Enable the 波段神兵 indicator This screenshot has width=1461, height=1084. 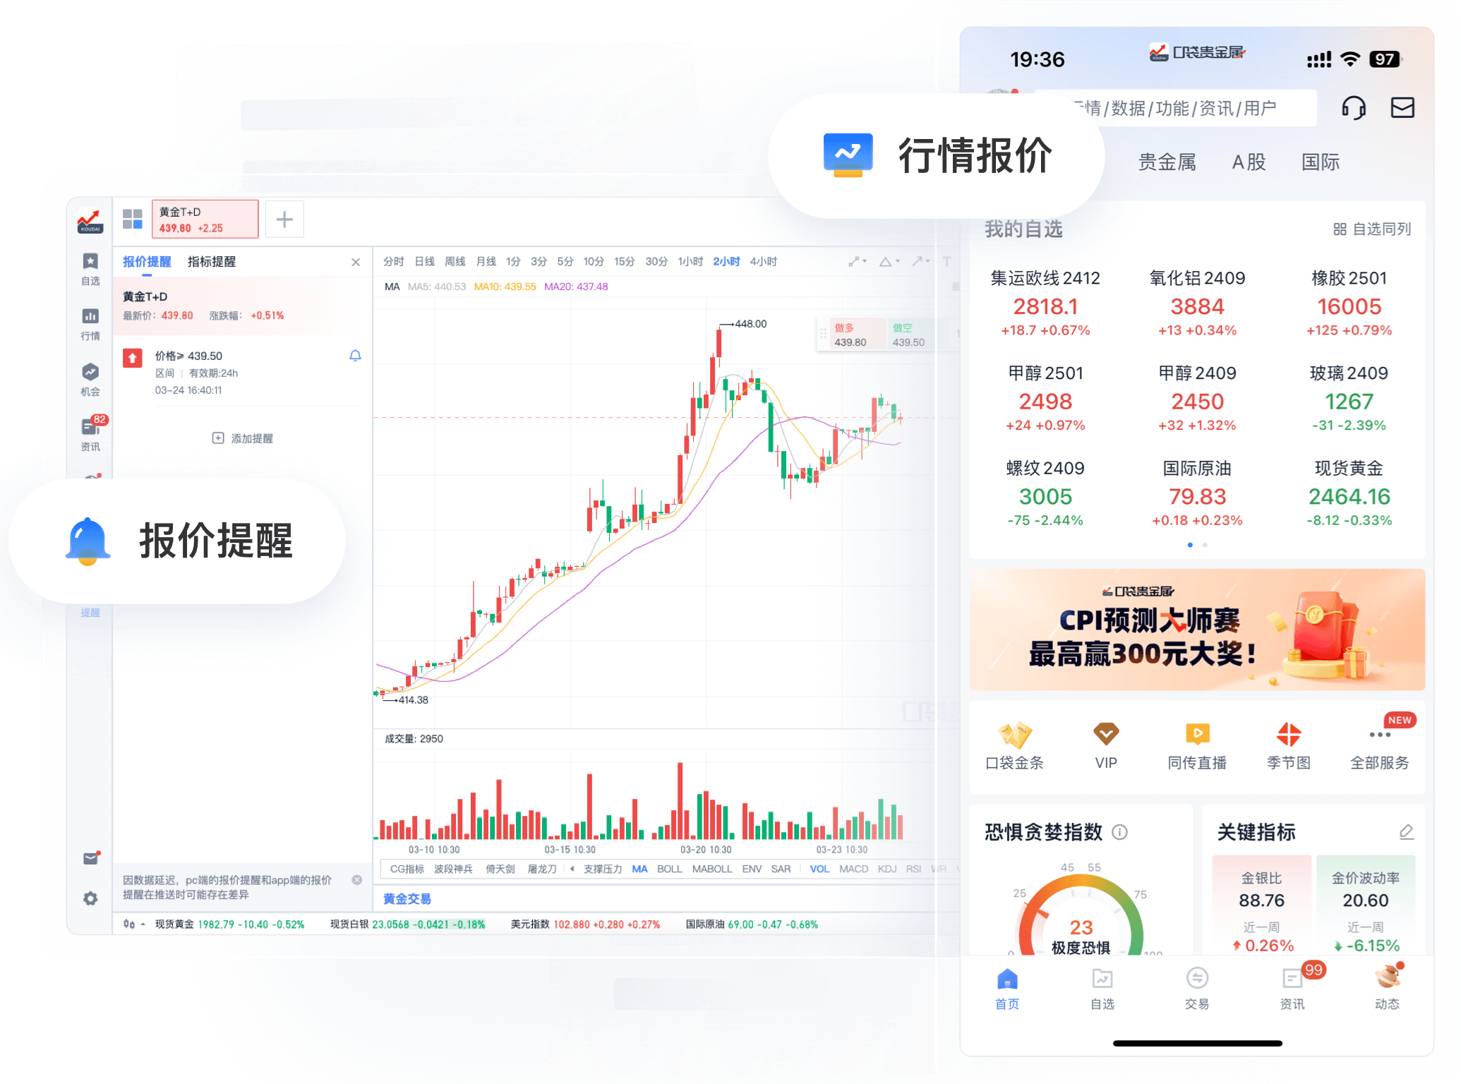(x=453, y=869)
